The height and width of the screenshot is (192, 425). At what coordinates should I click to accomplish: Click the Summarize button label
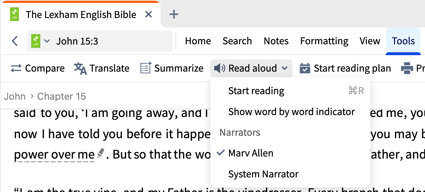coord(179,68)
